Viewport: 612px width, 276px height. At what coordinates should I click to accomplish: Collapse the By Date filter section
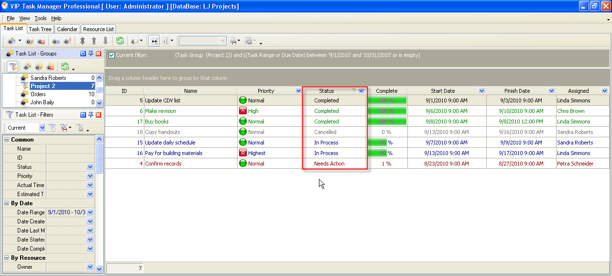click(x=7, y=203)
